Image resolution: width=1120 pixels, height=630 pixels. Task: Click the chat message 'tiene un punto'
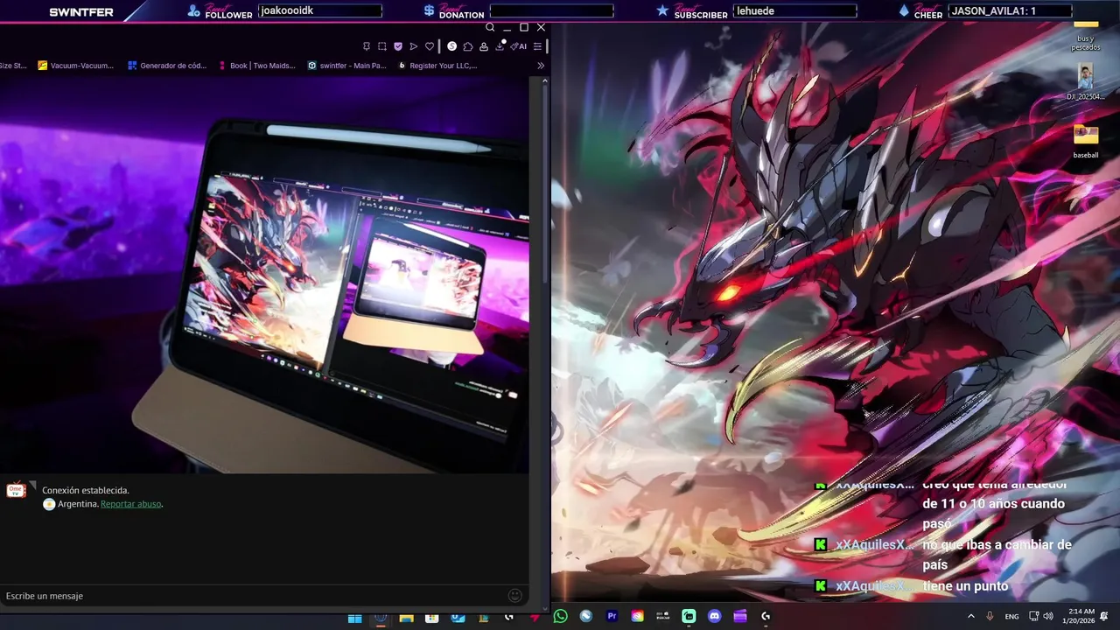click(965, 586)
